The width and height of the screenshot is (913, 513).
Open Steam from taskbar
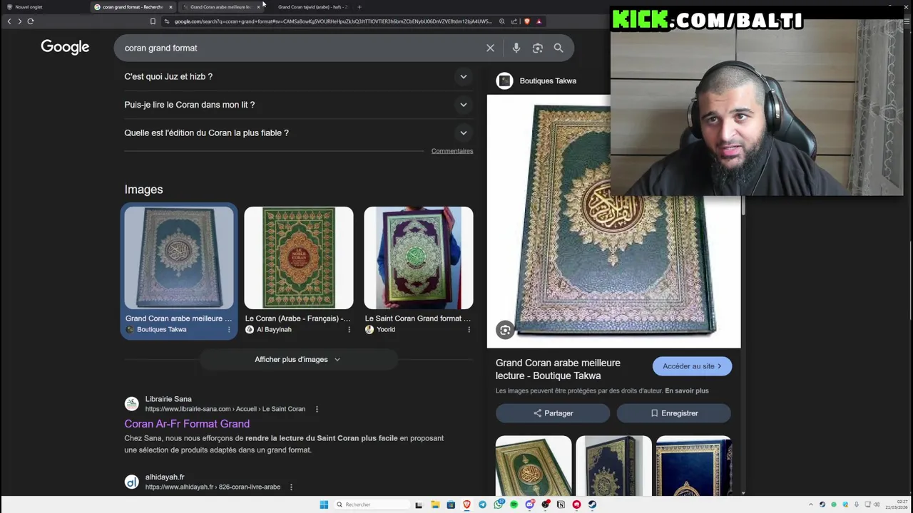coord(592,504)
